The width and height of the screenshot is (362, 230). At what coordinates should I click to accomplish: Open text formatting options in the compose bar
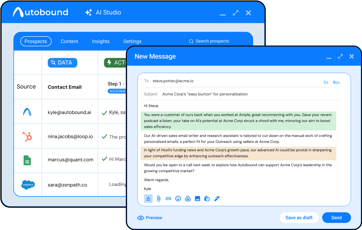pos(148,198)
